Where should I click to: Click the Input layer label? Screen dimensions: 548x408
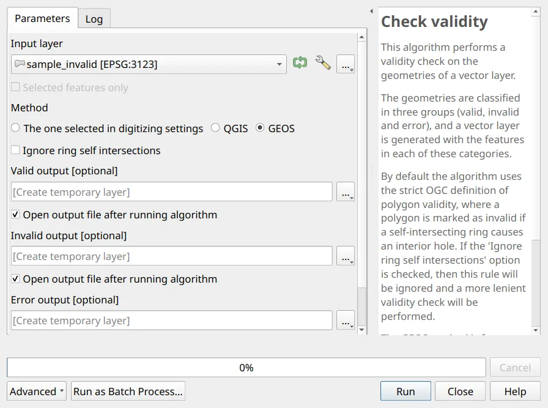point(37,43)
